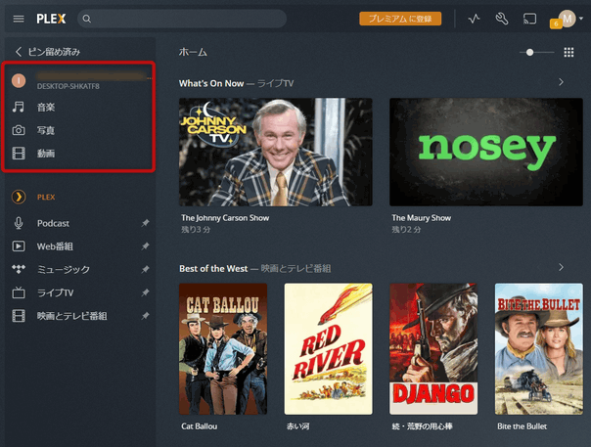Open the Johnny Carson TV thumbnail
This screenshot has height=447, width=591.
click(276, 152)
